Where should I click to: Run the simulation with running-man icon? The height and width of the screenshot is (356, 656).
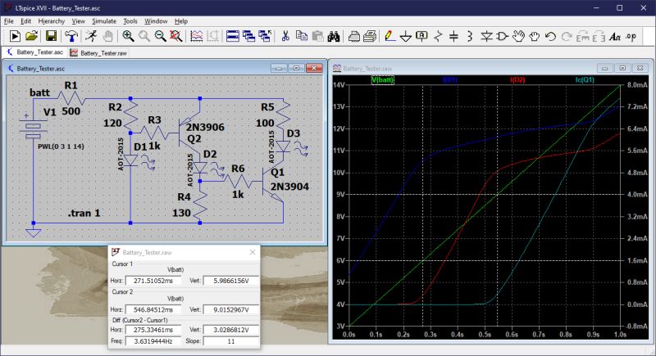click(91, 36)
